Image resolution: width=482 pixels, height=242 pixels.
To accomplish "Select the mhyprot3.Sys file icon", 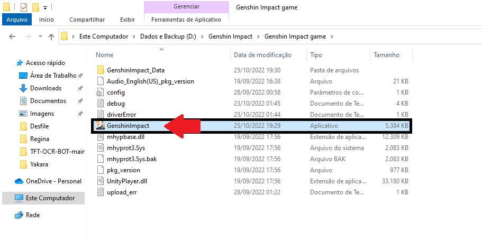I will [101, 148].
